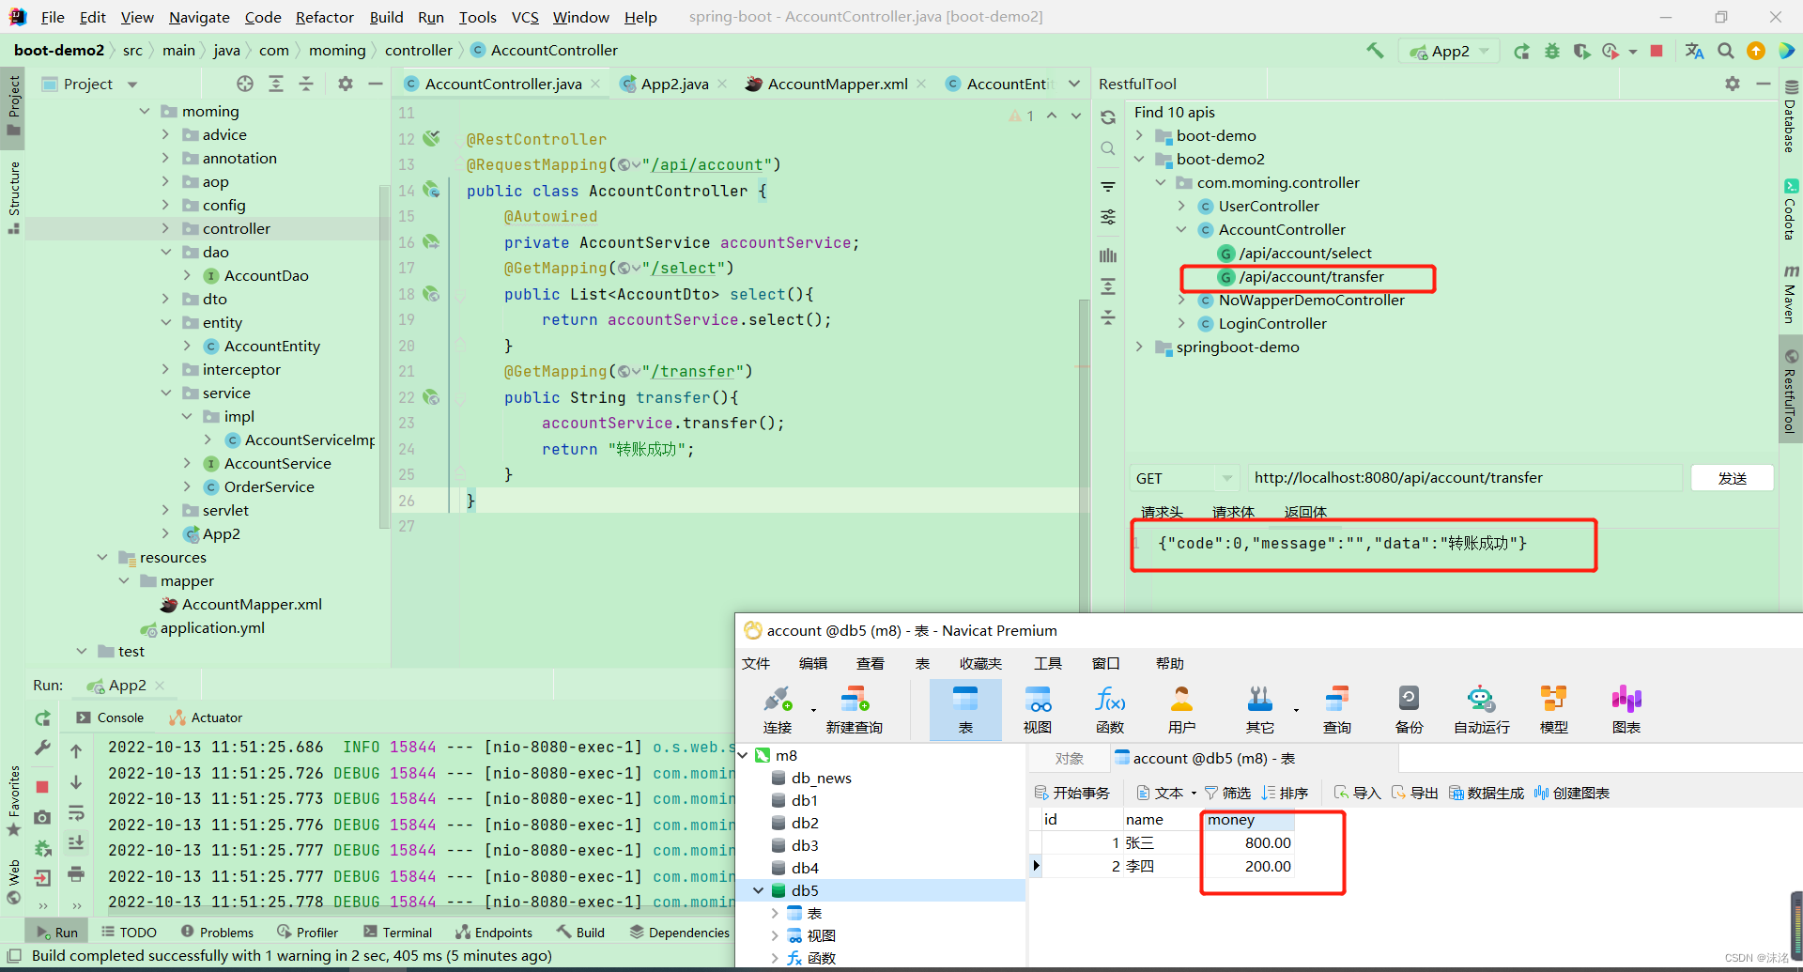Open Navicat 图表 charts icon
1803x972 pixels.
1626,709
